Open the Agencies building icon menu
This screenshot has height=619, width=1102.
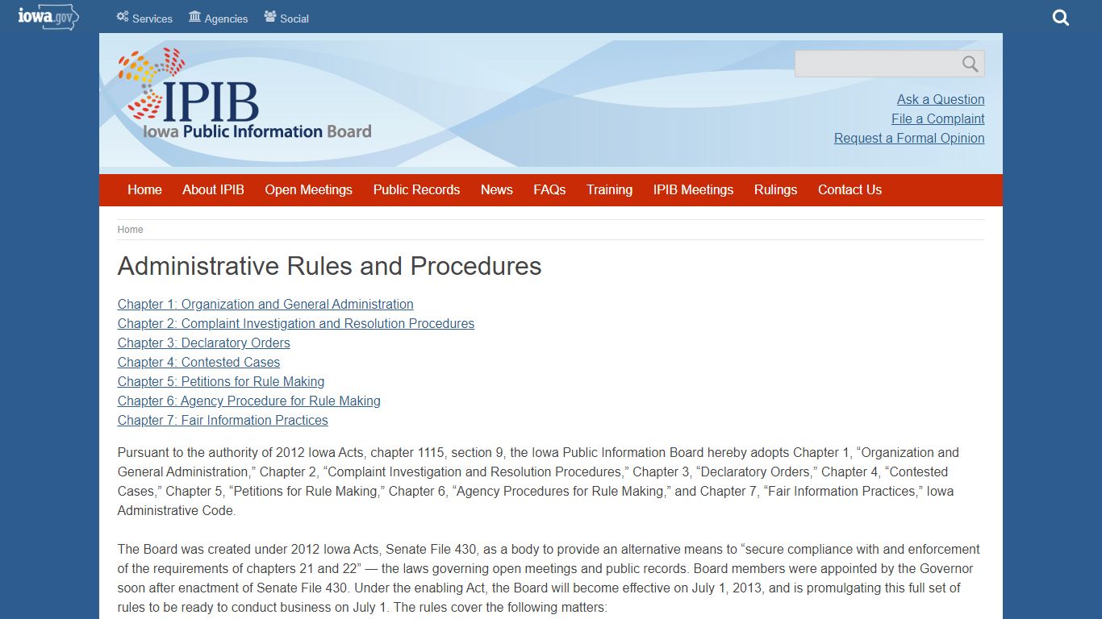pos(218,18)
